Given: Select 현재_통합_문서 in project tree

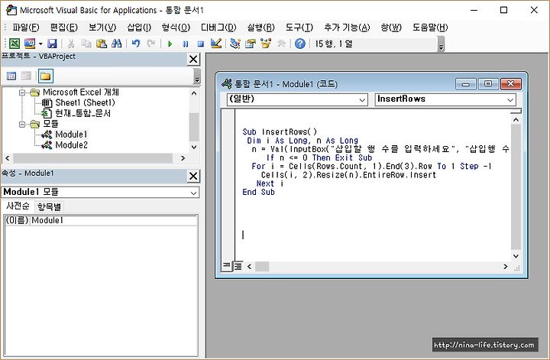Looking at the screenshot, I should tap(82, 113).
